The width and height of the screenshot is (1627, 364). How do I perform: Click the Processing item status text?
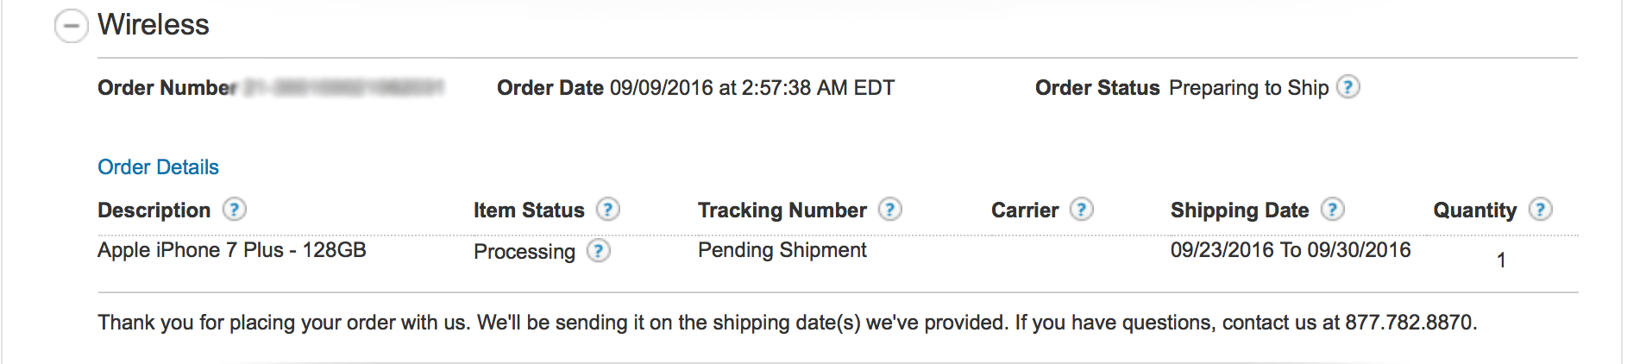pyautogui.click(x=525, y=252)
